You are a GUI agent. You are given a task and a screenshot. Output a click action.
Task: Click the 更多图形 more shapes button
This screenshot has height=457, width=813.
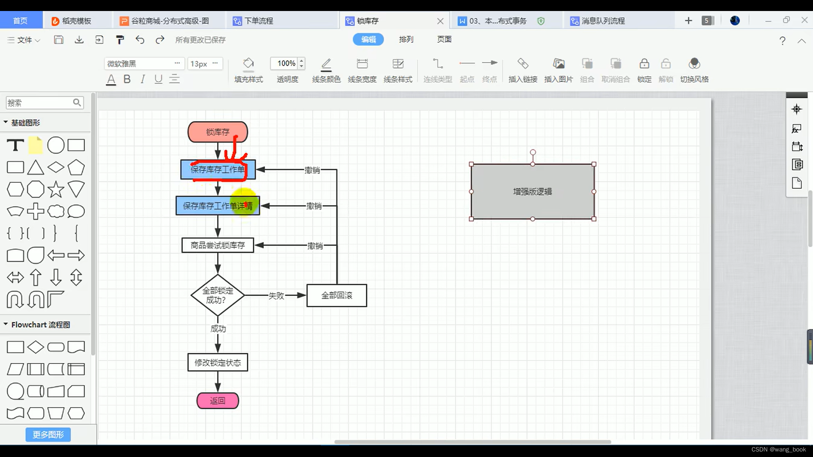tap(48, 434)
